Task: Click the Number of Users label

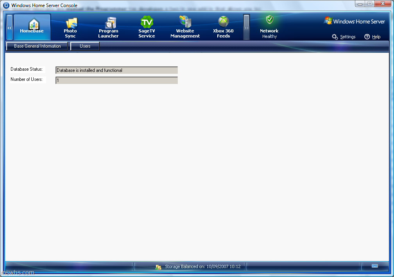Action: 27,79
